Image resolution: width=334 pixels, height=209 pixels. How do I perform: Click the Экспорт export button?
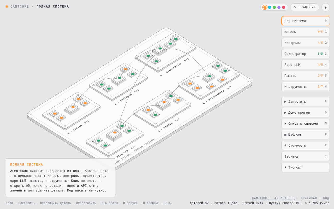click(x=305, y=167)
